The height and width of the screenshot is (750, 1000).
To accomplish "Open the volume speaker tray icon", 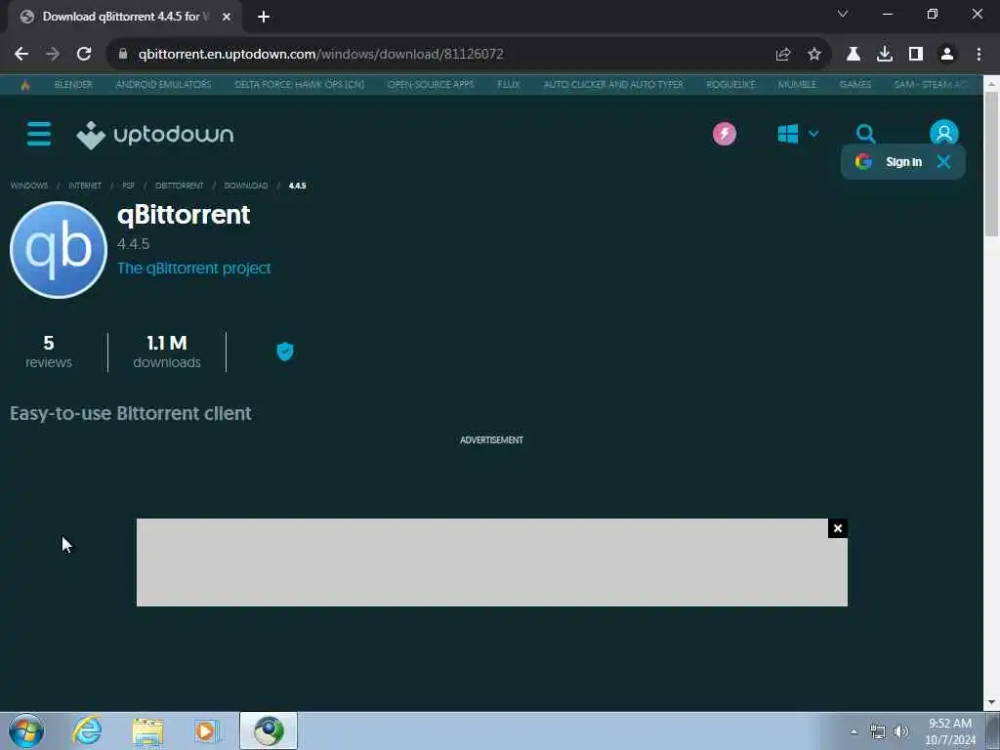I will pyautogui.click(x=901, y=731).
